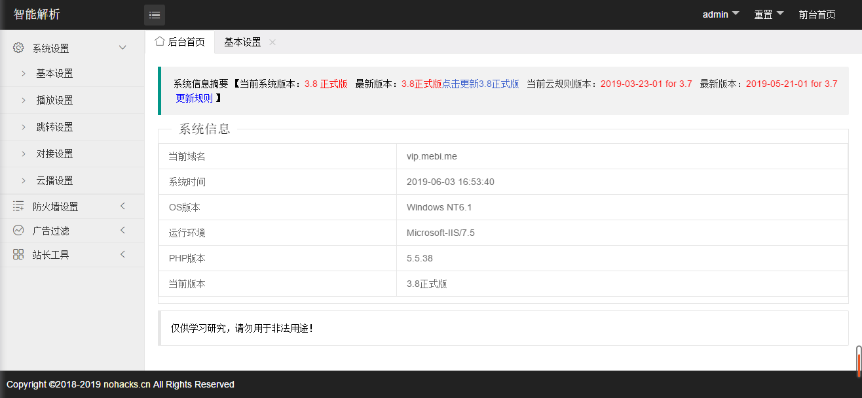The image size is (862, 398).
Task: Select the 站长工具 sidebar section
Action: click(72, 255)
